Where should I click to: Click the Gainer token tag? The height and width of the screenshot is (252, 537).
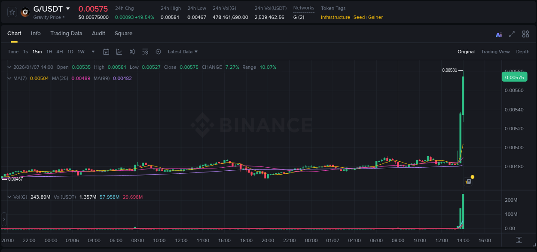tap(375, 17)
